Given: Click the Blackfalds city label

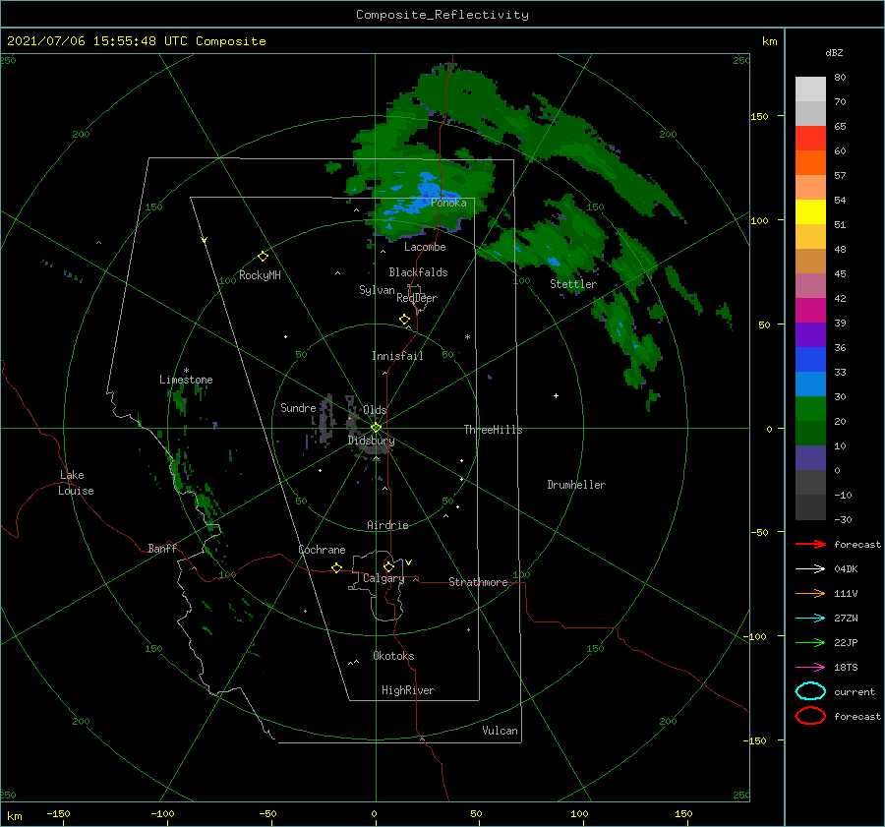Looking at the screenshot, I should click(418, 272).
